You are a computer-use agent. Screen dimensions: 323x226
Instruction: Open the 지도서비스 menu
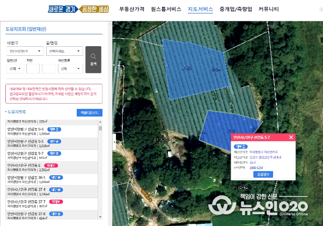tap(200, 9)
